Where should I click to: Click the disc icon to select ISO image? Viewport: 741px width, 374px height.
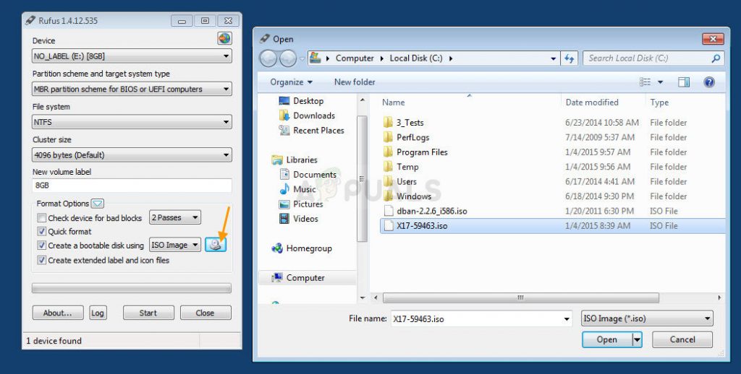[216, 245]
